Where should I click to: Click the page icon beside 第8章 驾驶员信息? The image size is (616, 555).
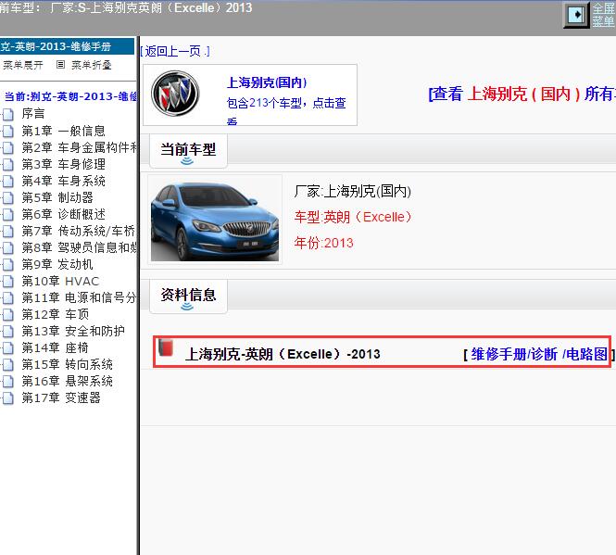(x=8, y=248)
